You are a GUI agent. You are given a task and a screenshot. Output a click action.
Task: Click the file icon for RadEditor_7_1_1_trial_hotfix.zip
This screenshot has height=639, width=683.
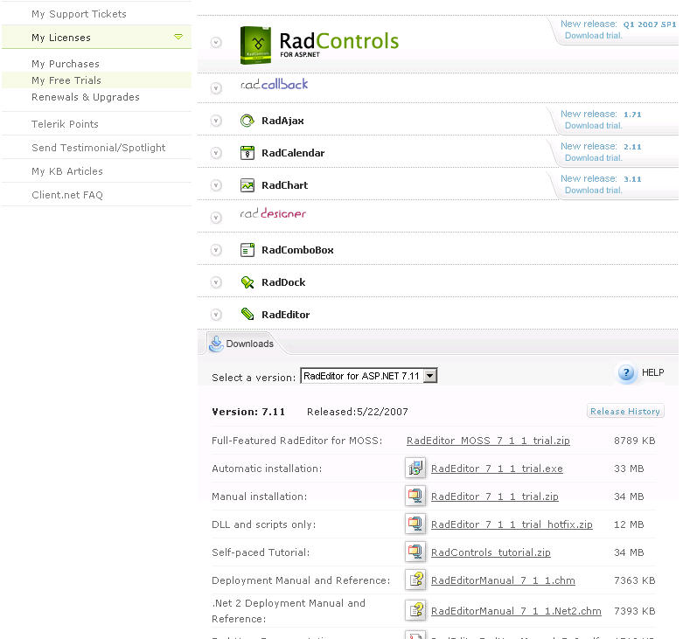pyautogui.click(x=415, y=524)
